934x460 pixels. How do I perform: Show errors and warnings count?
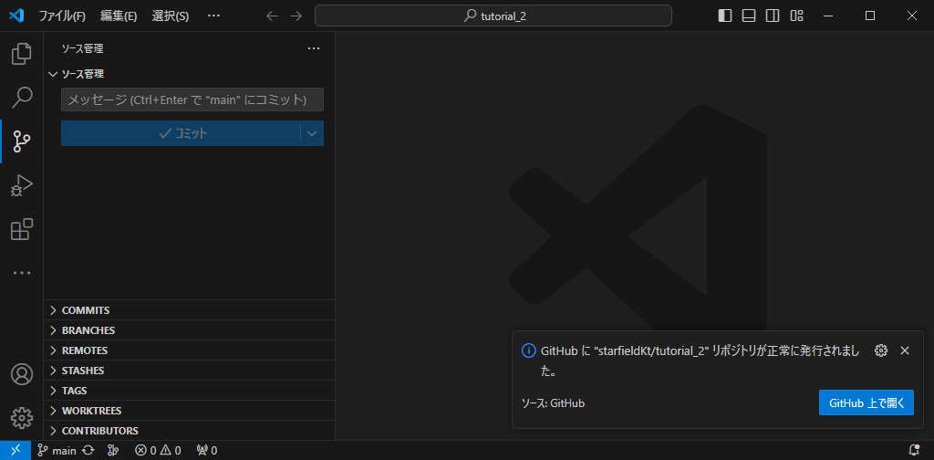158,451
